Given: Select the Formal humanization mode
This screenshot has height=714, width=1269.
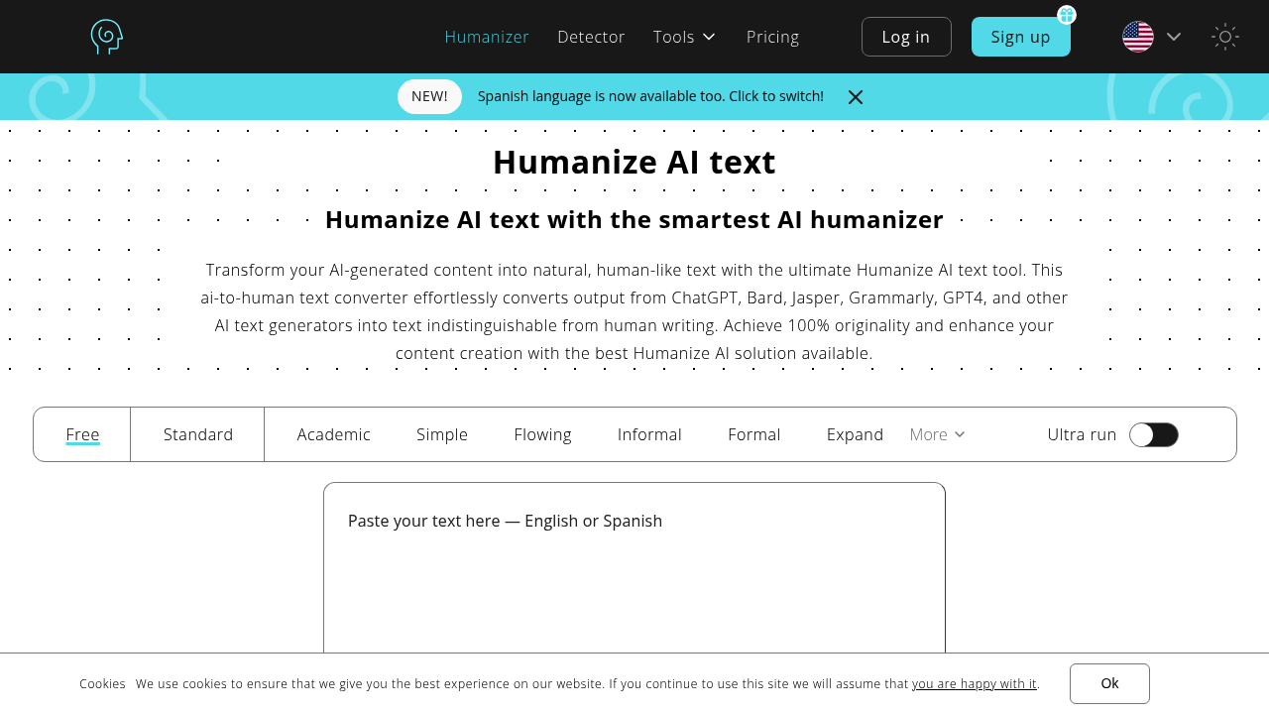Looking at the screenshot, I should (x=753, y=434).
